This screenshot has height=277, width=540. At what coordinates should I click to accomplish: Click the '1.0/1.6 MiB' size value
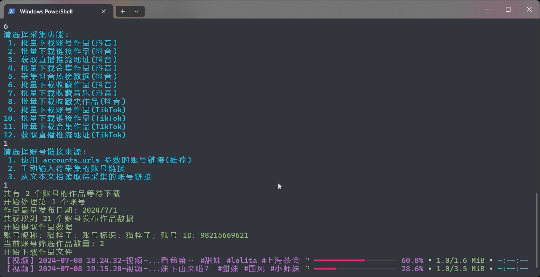click(460, 260)
